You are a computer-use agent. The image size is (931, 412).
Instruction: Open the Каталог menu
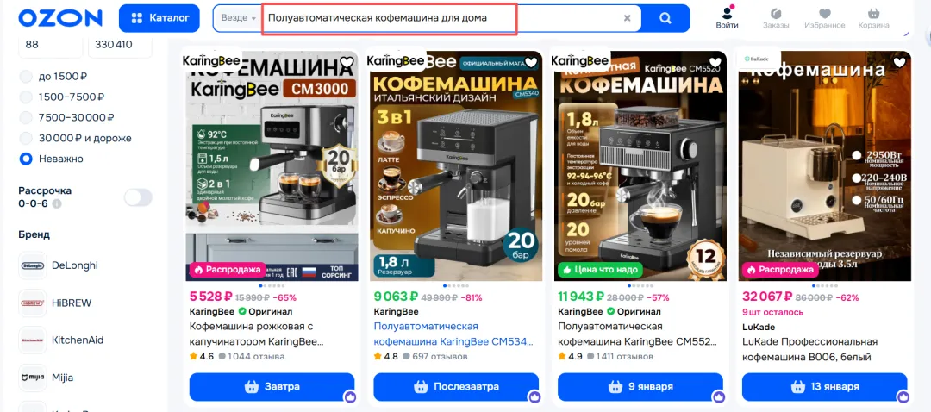(159, 18)
